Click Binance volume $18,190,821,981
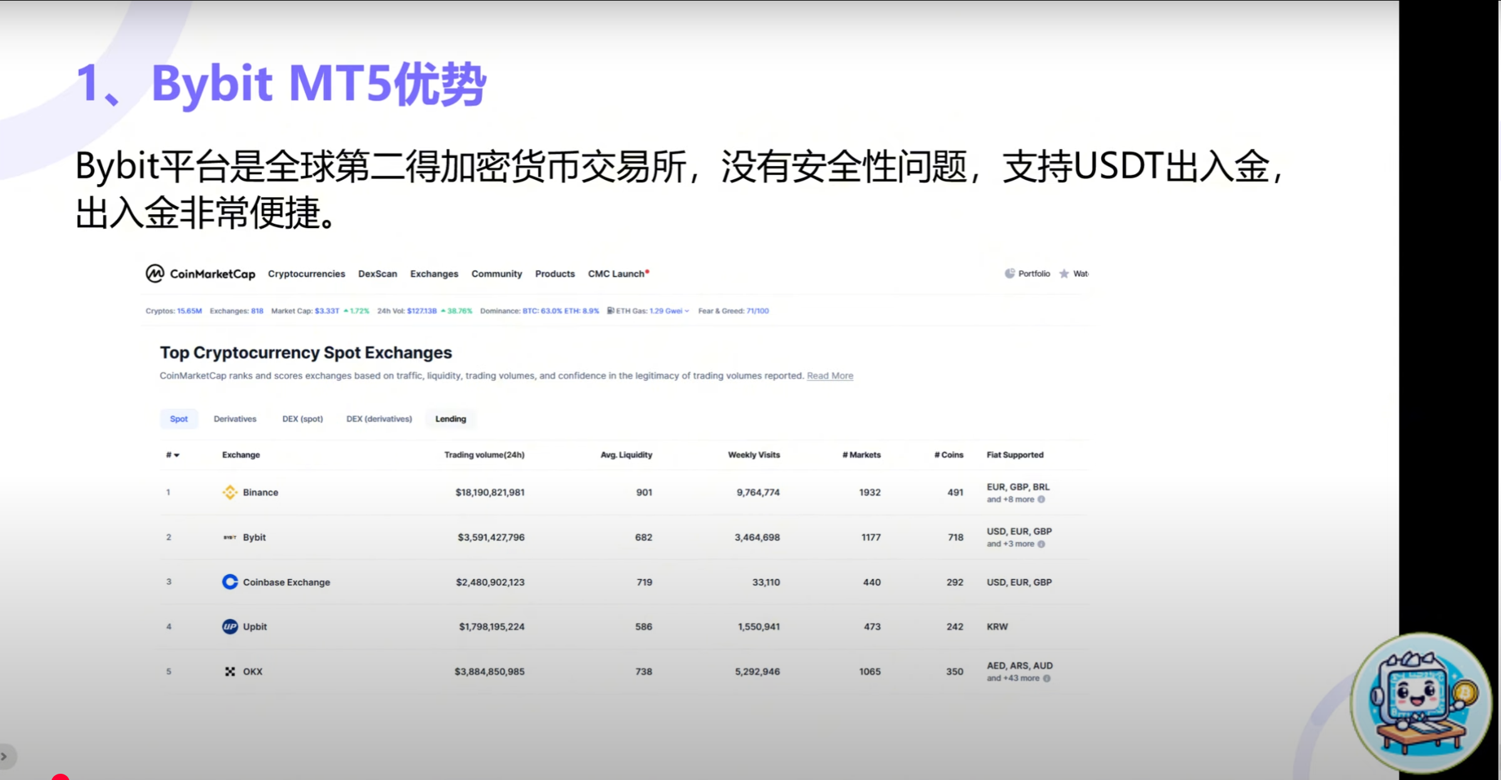 pos(490,492)
